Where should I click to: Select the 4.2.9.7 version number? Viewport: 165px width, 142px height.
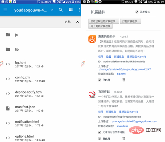[x=124, y=37]
